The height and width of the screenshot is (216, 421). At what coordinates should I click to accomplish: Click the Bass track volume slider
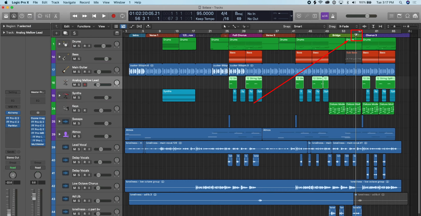click(x=106, y=59)
